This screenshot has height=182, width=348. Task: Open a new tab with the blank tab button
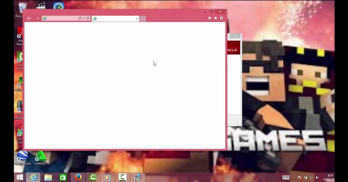143,18
